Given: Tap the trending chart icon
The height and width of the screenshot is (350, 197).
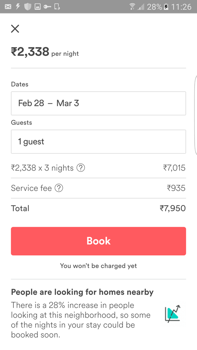Looking at the screenshot, I should 173,314.
